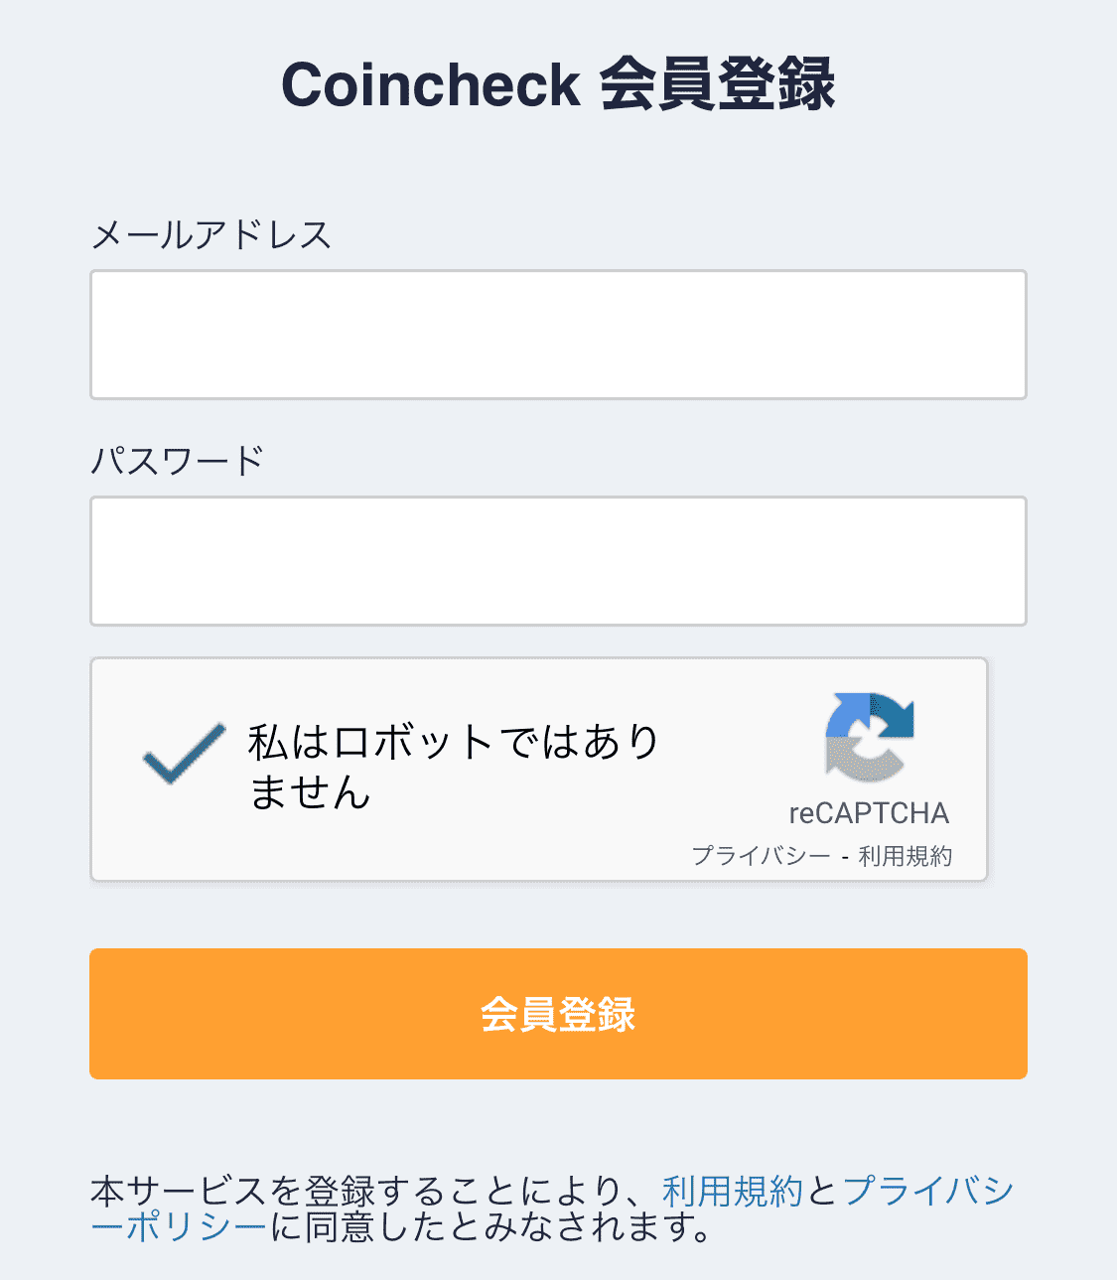
Task: Click the ーポリシー link portion on the last line
Action: click(179, 1227)
